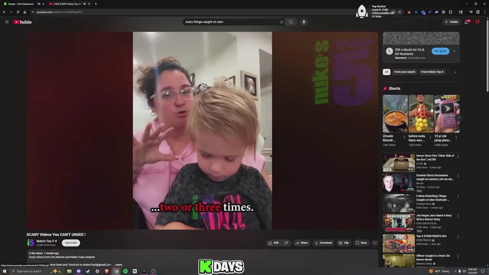Open Top 5 STREETBEEFS KOs video
489x275 pixels.
point(399,243)
